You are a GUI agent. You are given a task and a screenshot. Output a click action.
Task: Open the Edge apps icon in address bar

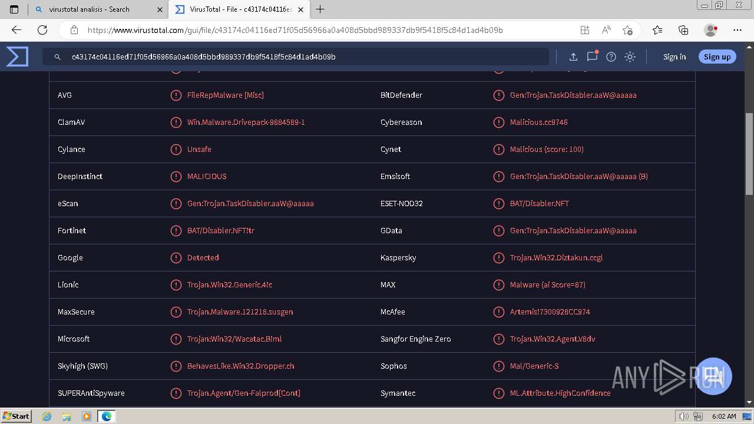(585, 30)
